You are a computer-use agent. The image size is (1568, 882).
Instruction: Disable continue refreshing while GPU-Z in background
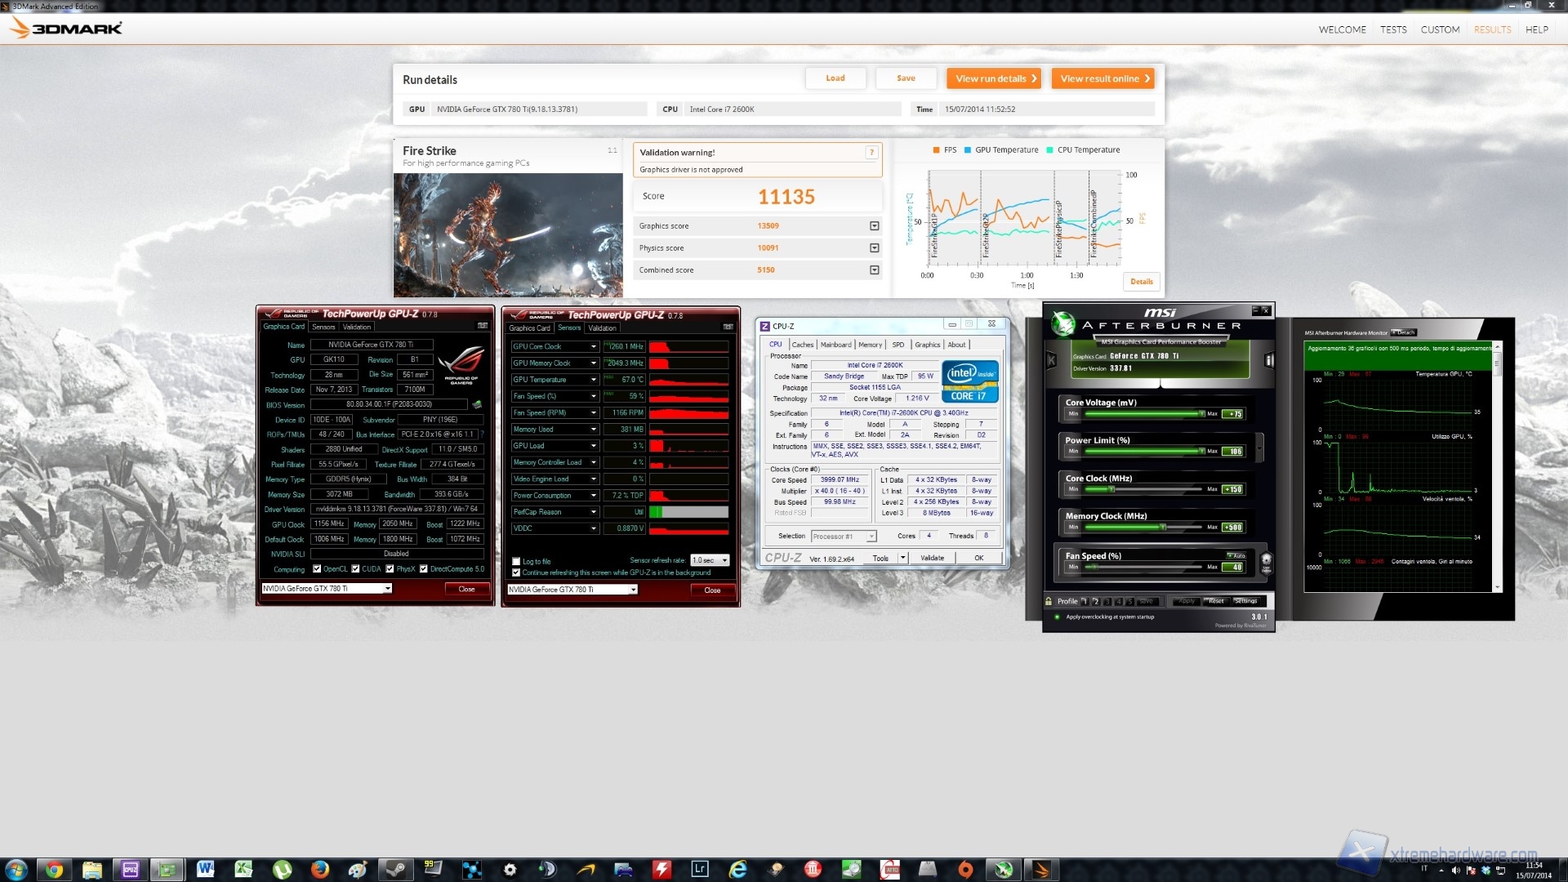coord(514,572)
